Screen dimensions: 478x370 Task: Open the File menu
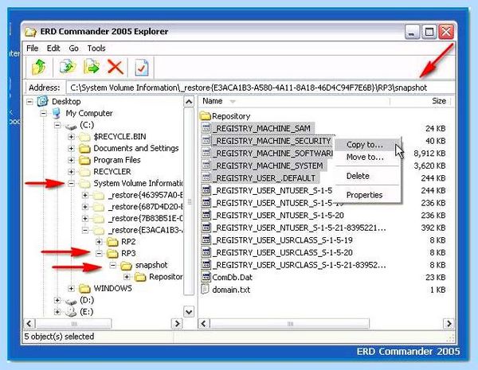pos(32,48)
